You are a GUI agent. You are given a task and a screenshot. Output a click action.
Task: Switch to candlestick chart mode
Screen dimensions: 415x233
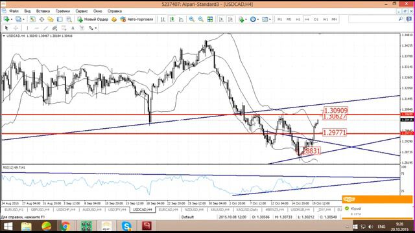(172, 19)
